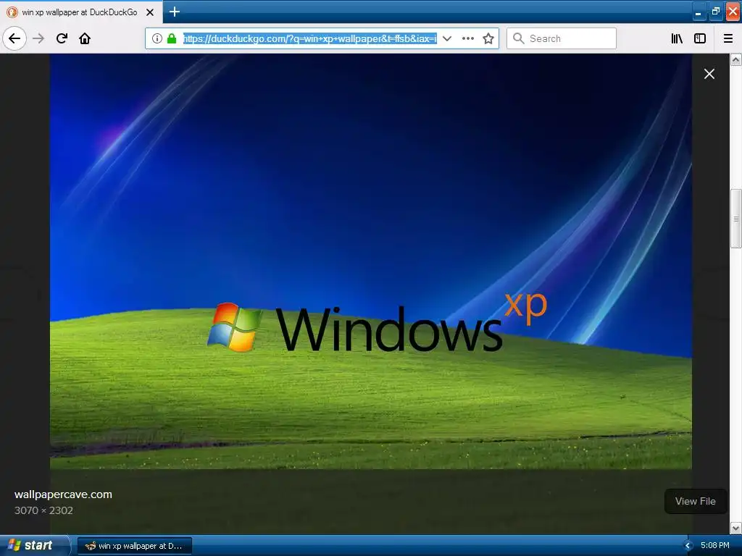Toggle the sidebar view
The image size is (742, 556).
pyautogui.click(x=700, y=38)
